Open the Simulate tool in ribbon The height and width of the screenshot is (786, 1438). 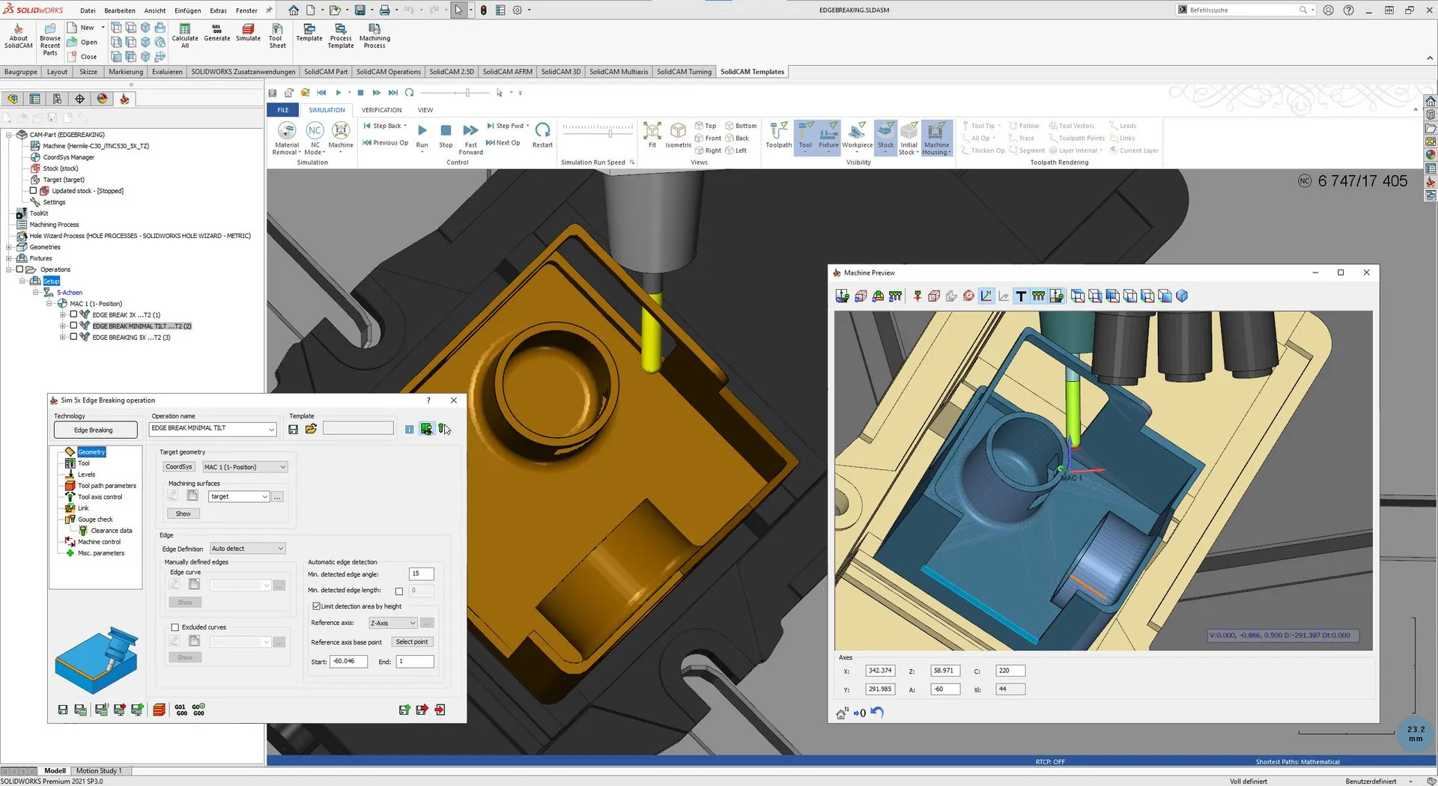point(248,33)
